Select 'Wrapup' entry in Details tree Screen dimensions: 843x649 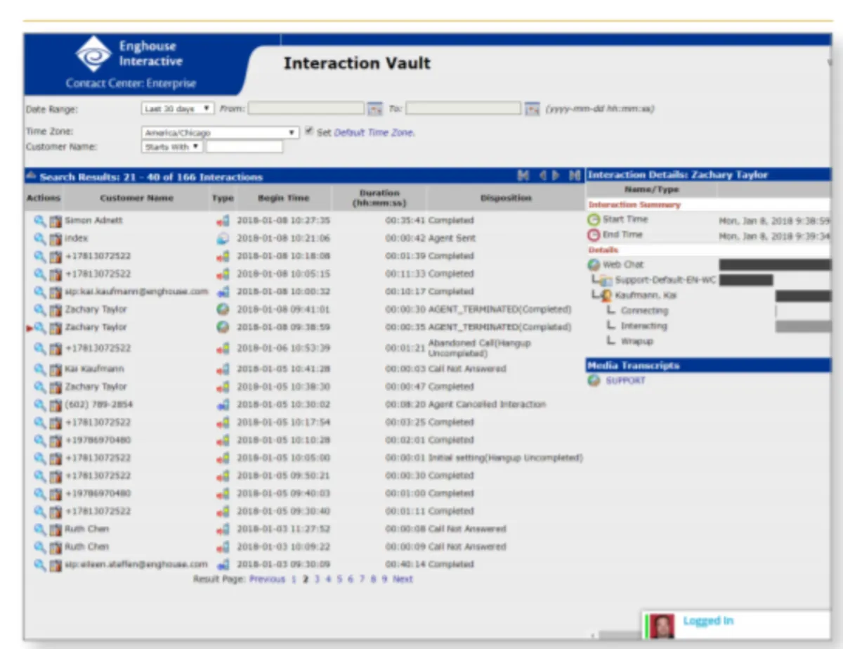[636, 342]
